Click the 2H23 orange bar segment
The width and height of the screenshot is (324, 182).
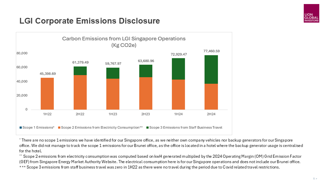point(146,93)
